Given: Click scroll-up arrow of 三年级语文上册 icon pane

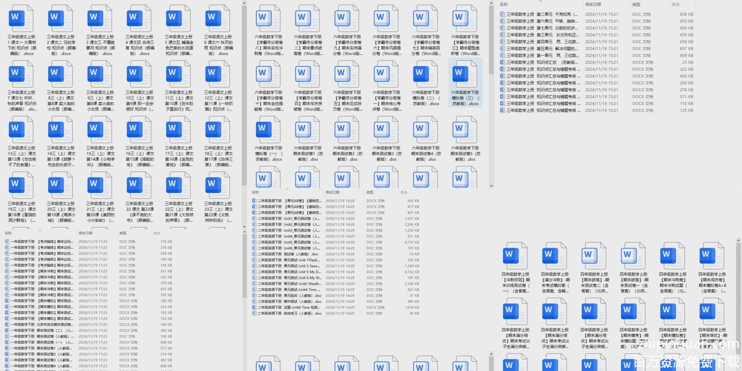Looking at the screenshot, I should (x=244, y=3).
